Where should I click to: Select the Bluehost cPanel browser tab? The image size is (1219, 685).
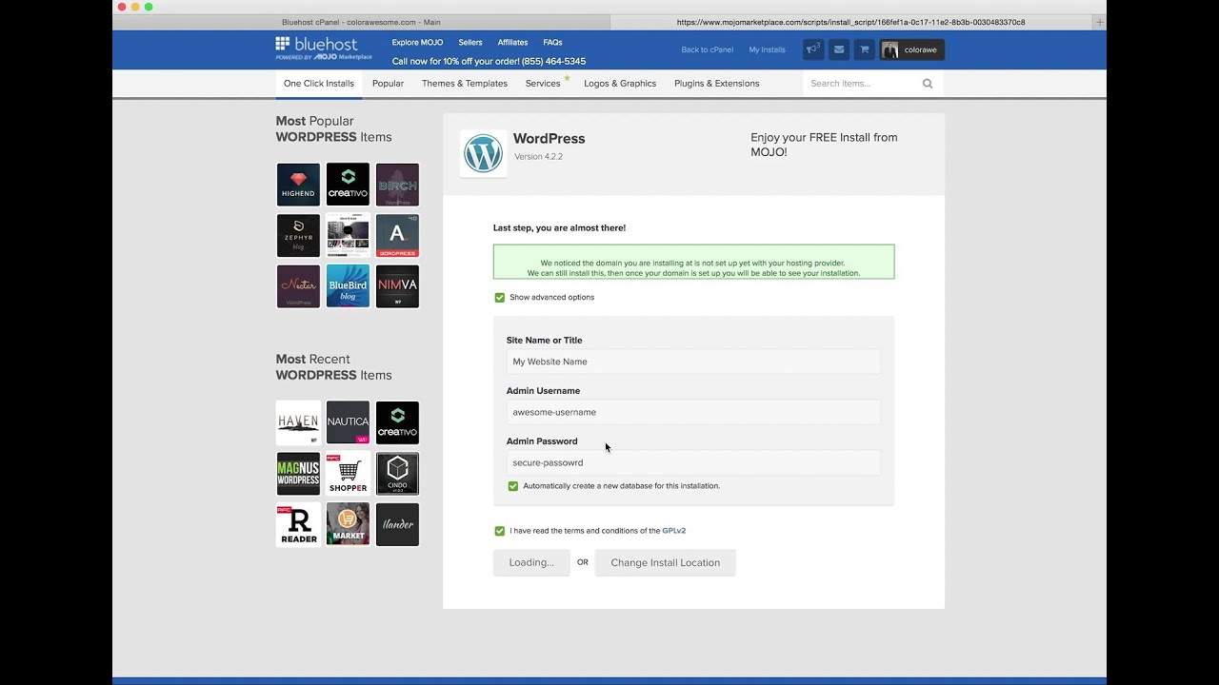(361, 22)
